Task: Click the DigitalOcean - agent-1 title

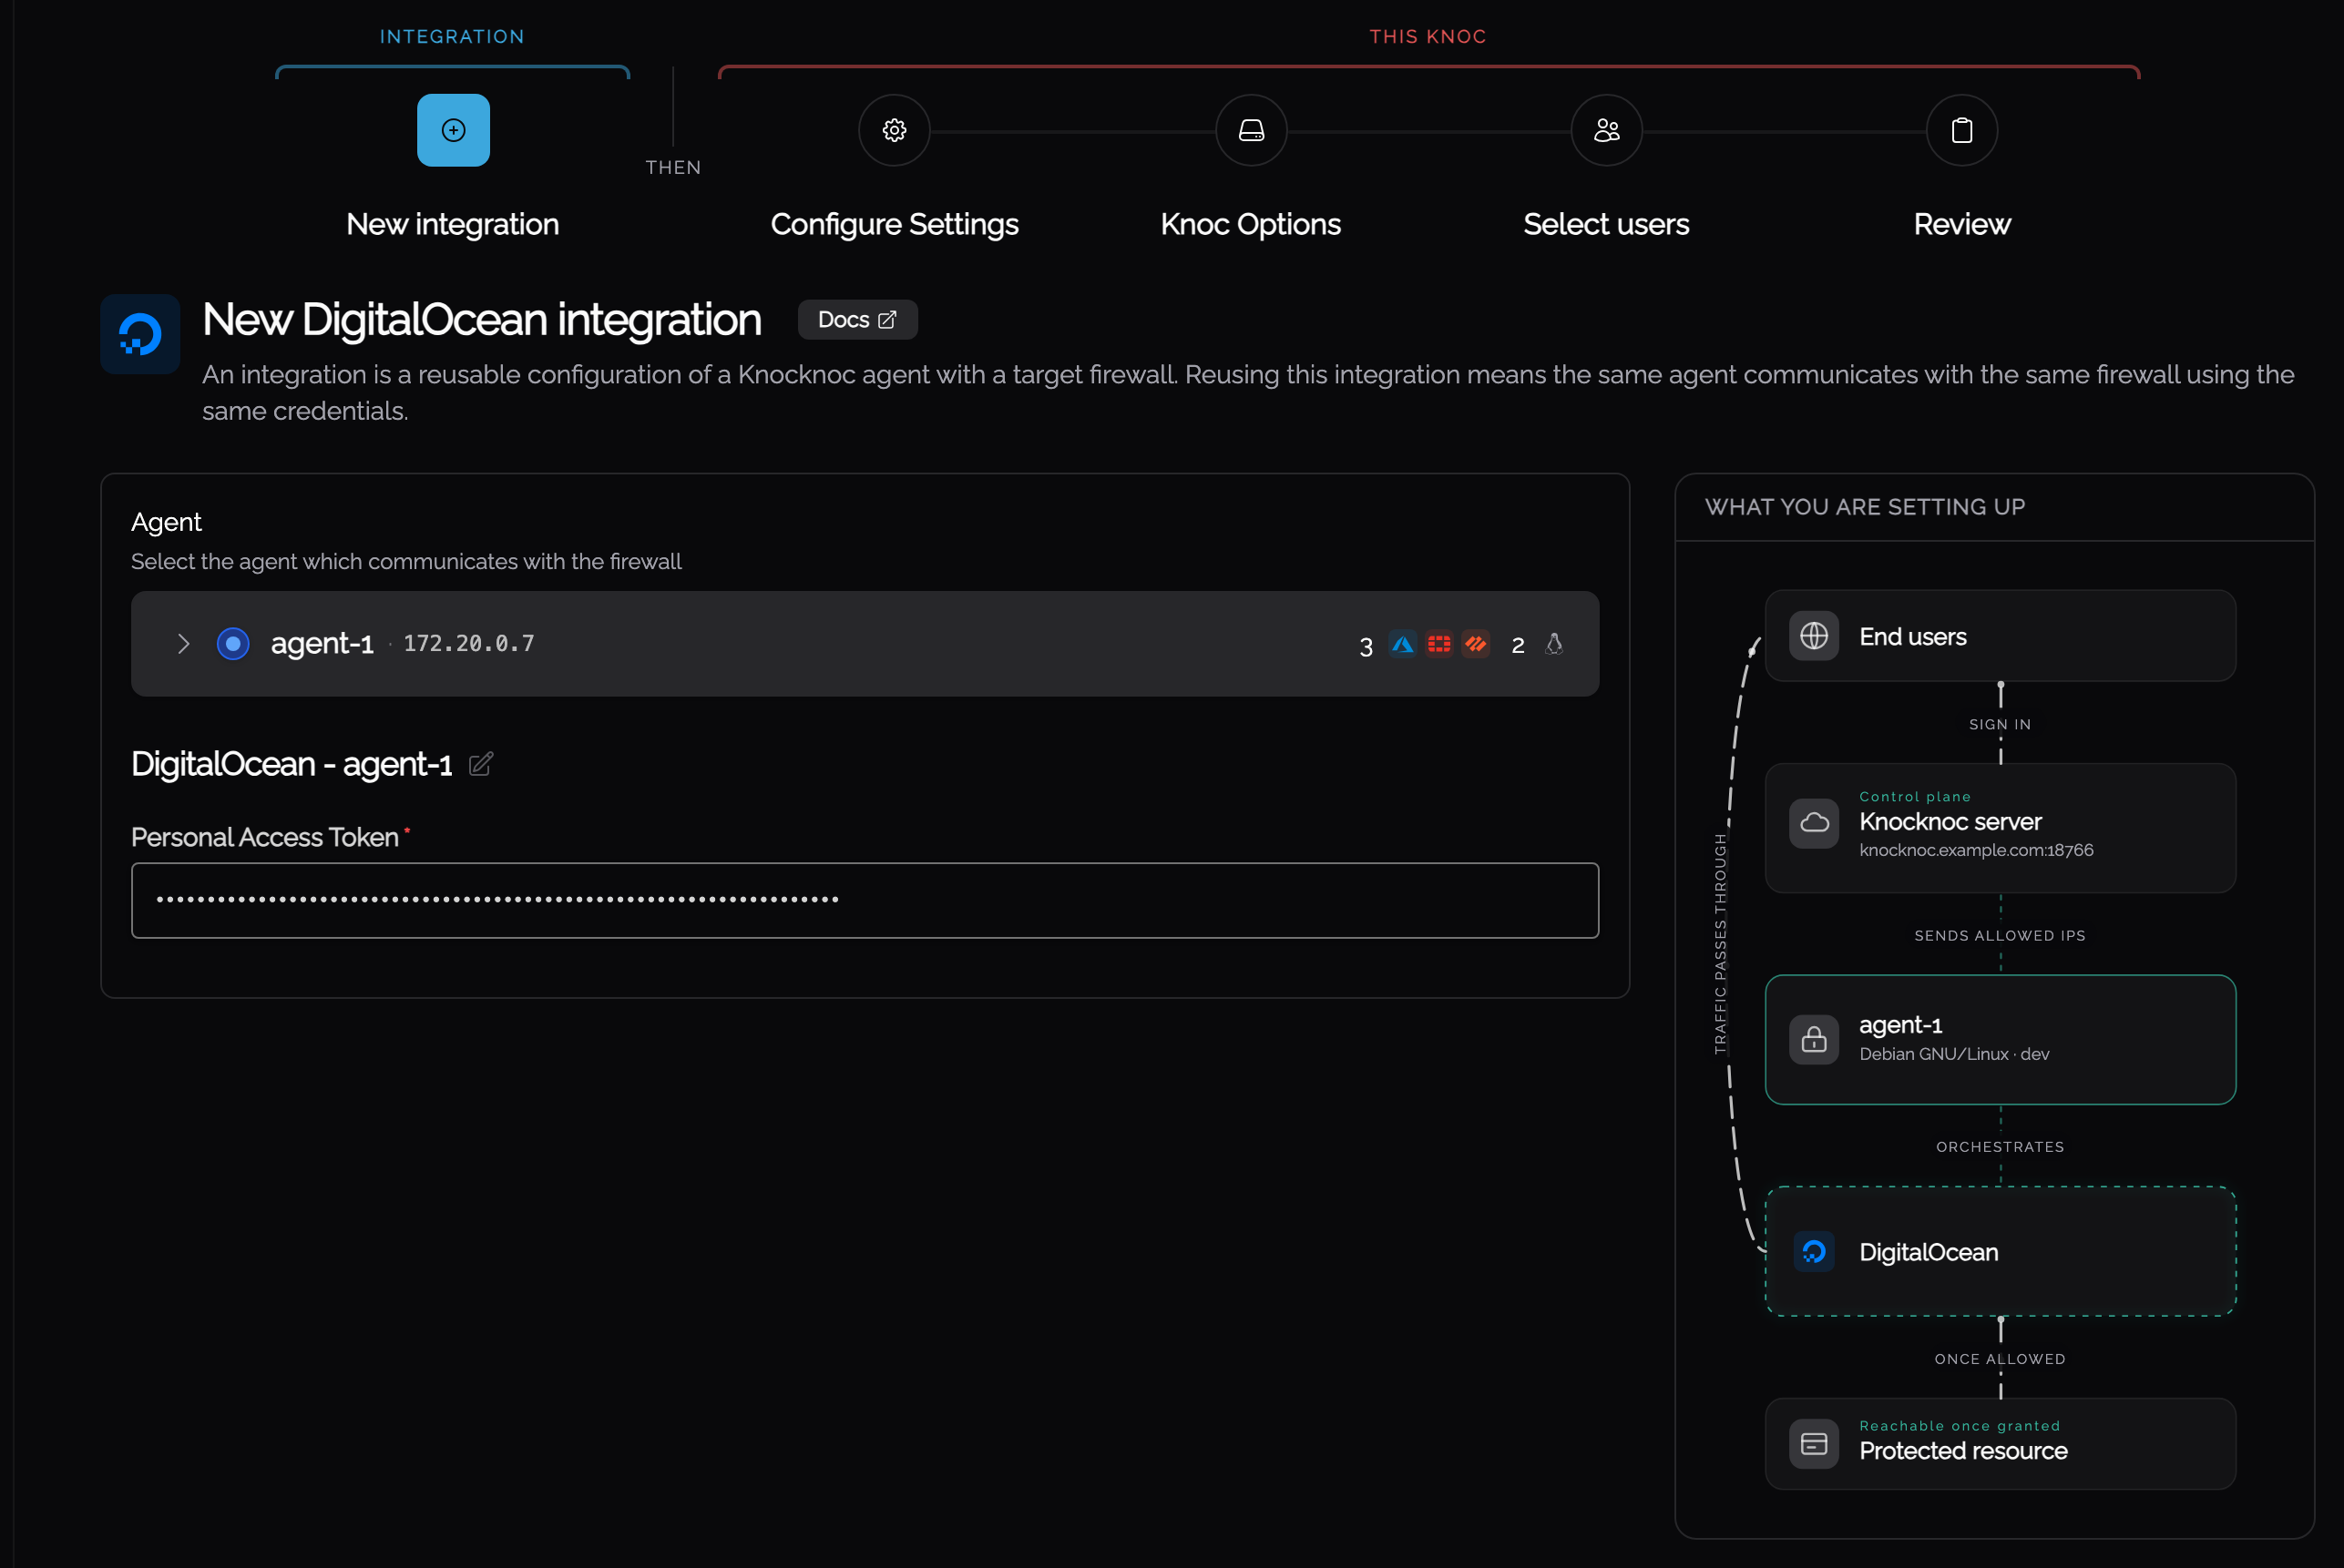Action: click(x=292, y=764)
